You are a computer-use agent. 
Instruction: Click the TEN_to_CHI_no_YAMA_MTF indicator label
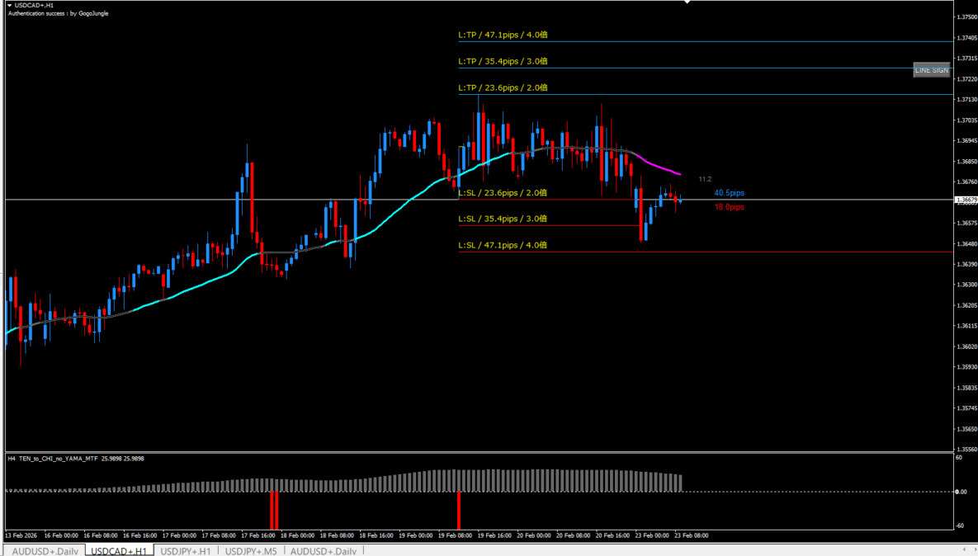click(58, 459)
